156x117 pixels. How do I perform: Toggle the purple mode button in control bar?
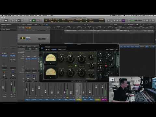coord(123,20)
